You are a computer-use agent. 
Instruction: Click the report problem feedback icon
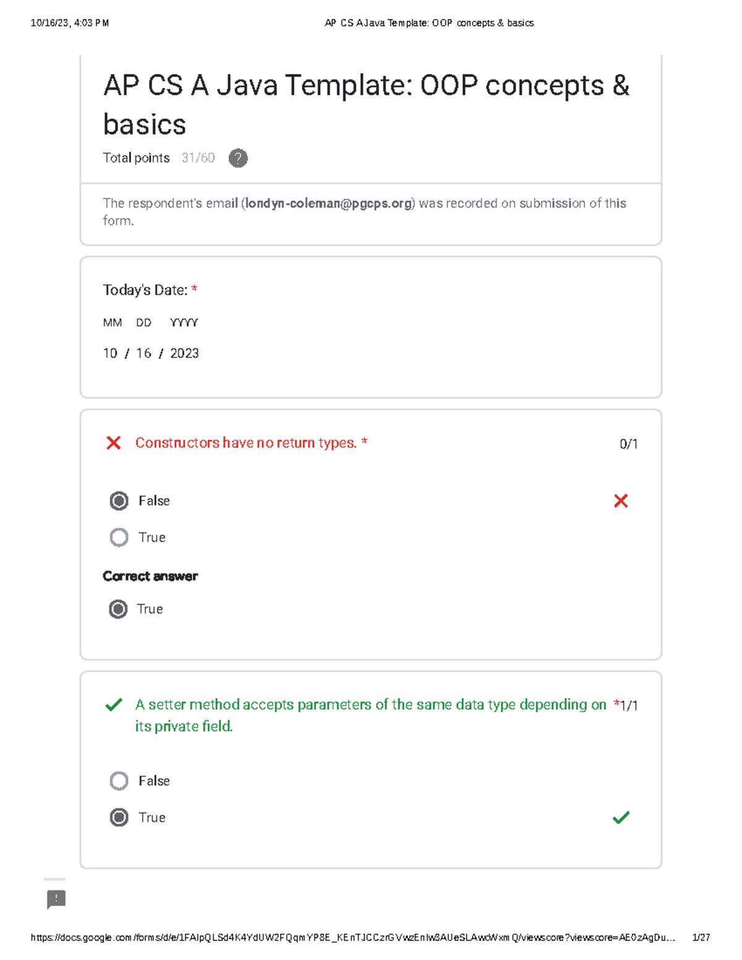pyautogui.click(x=56, y=899)
